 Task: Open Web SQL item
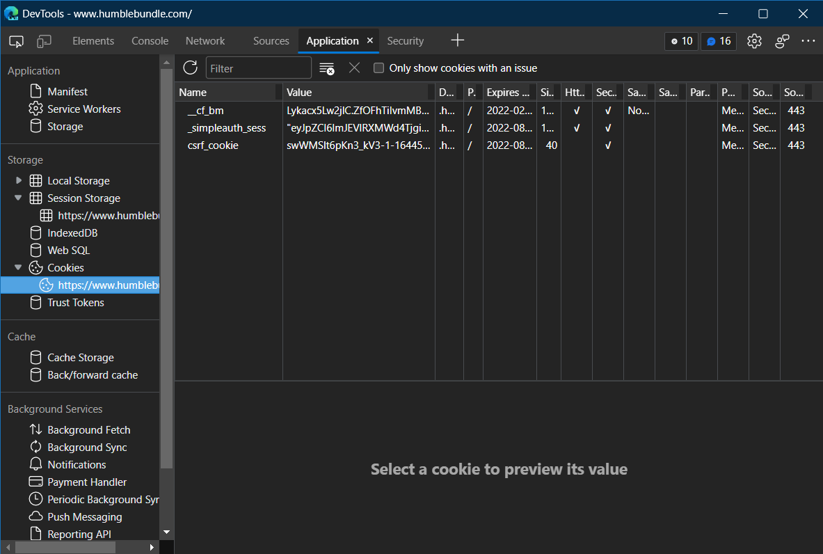(68, 250)
